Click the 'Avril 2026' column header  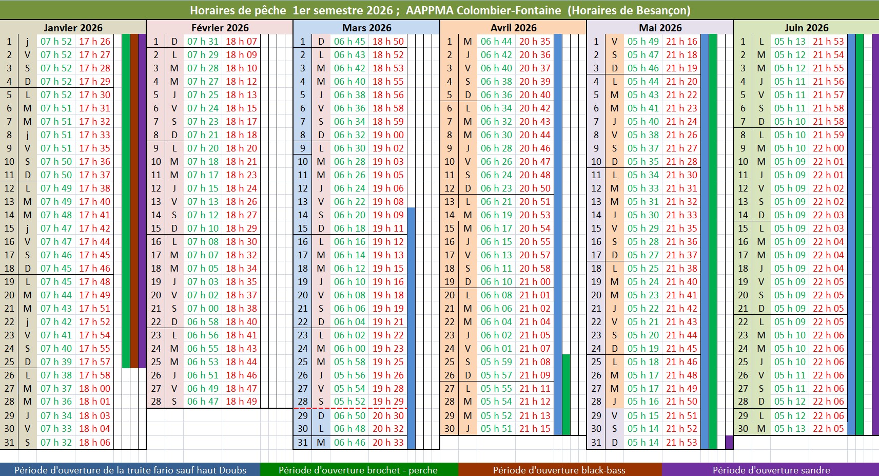click(513, 28)
